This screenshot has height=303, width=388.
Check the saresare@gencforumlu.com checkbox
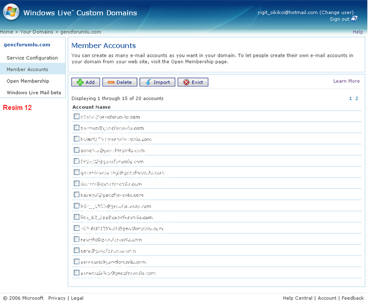click(76, 261)
